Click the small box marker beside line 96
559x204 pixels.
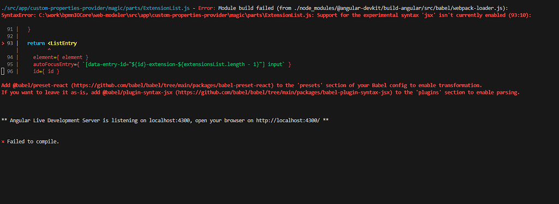pyautogui.click(x=3, y=71)
